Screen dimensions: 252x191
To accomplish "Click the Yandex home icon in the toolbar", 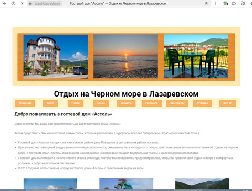I will click(13, 3).
